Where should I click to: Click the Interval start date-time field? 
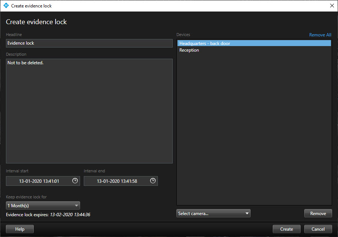coord(39,181)
